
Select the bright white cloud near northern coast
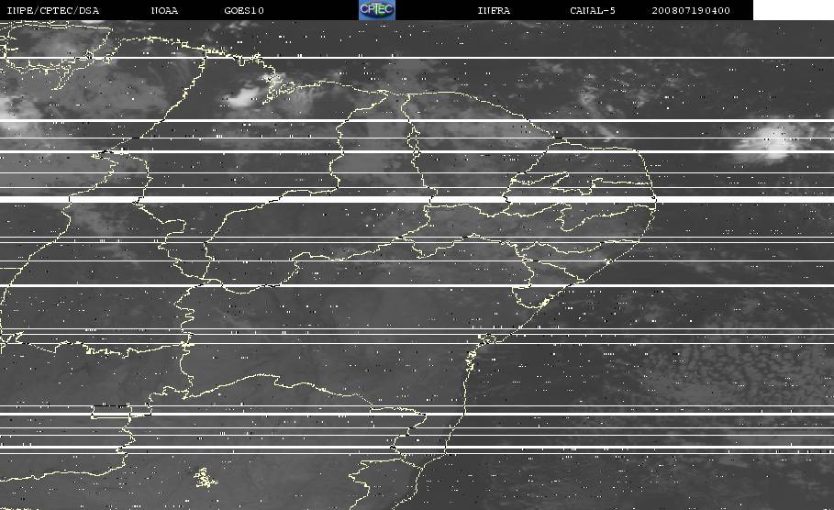click(x=244, y=97)
